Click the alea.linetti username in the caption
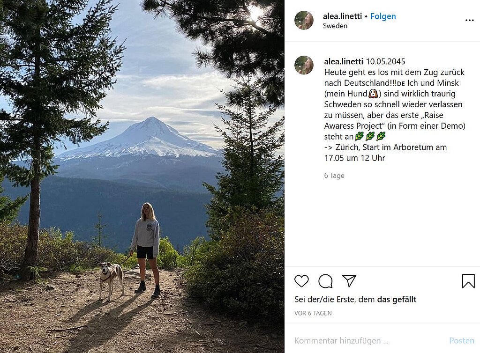The width and height of the screenshot is (480, 353). click(344, 61)
